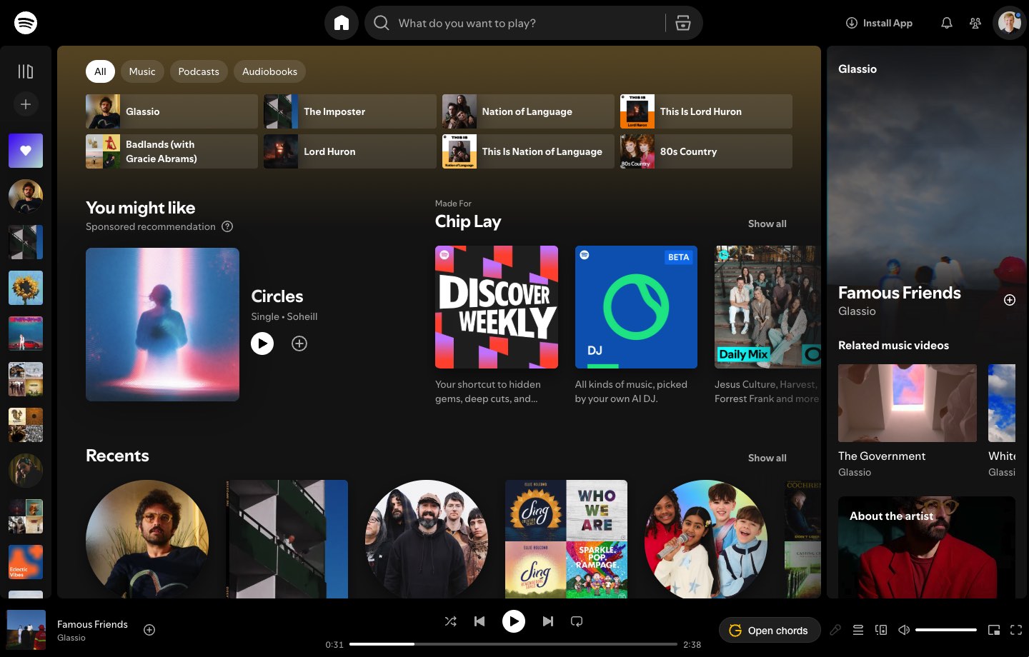Pause or play the current track
Image resolution: width=1029 pixels, height=657 pixels.
513,621
